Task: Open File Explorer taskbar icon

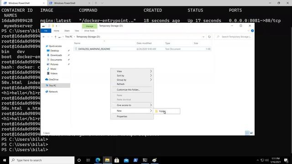Action: tap(107, 160)
